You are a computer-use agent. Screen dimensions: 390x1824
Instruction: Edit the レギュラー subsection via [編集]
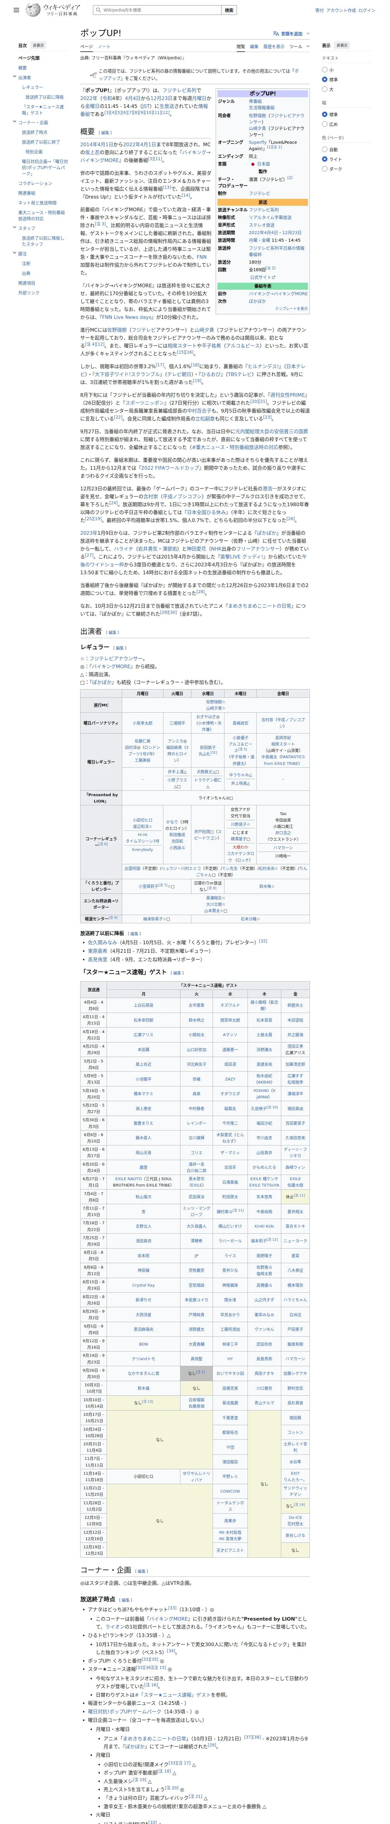point(120,647)
